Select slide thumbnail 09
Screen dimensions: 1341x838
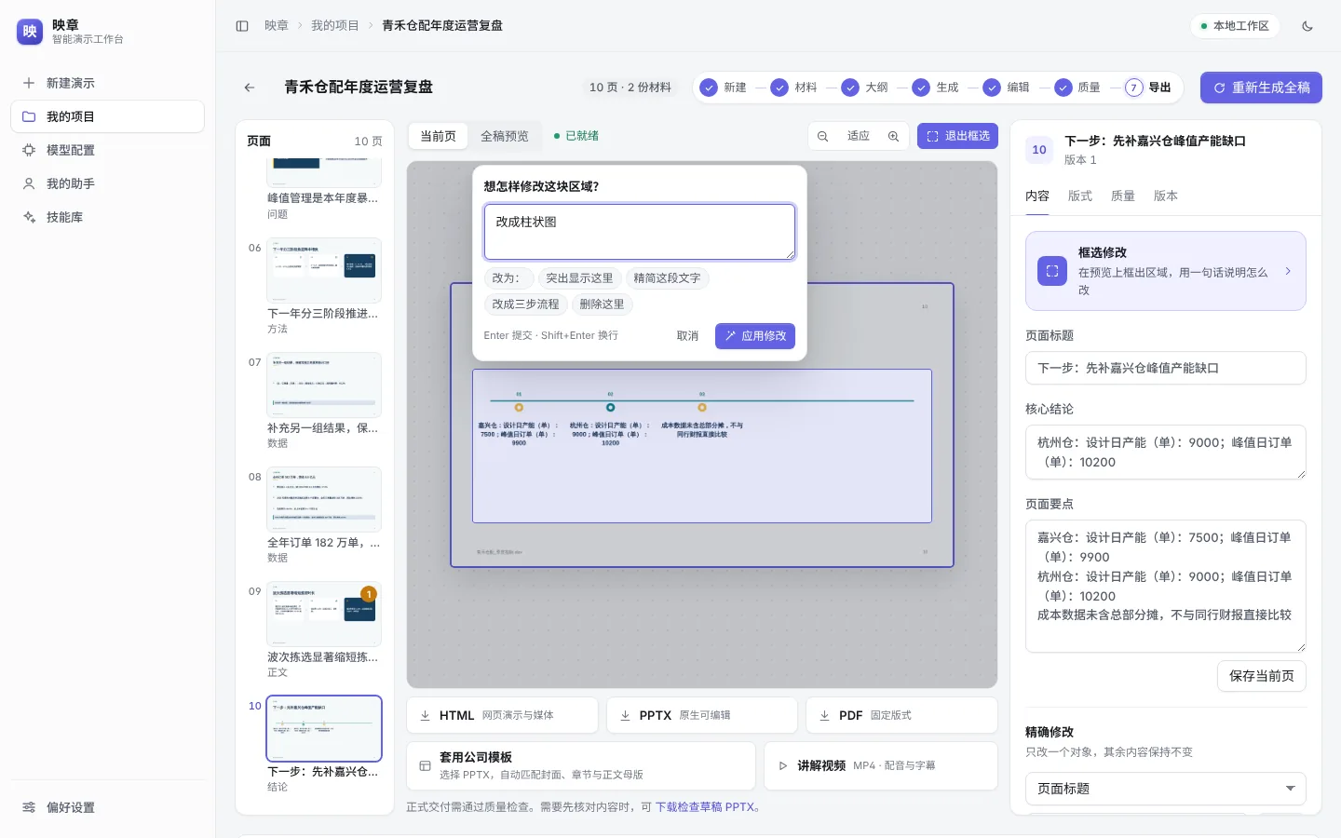pos(324,614)
